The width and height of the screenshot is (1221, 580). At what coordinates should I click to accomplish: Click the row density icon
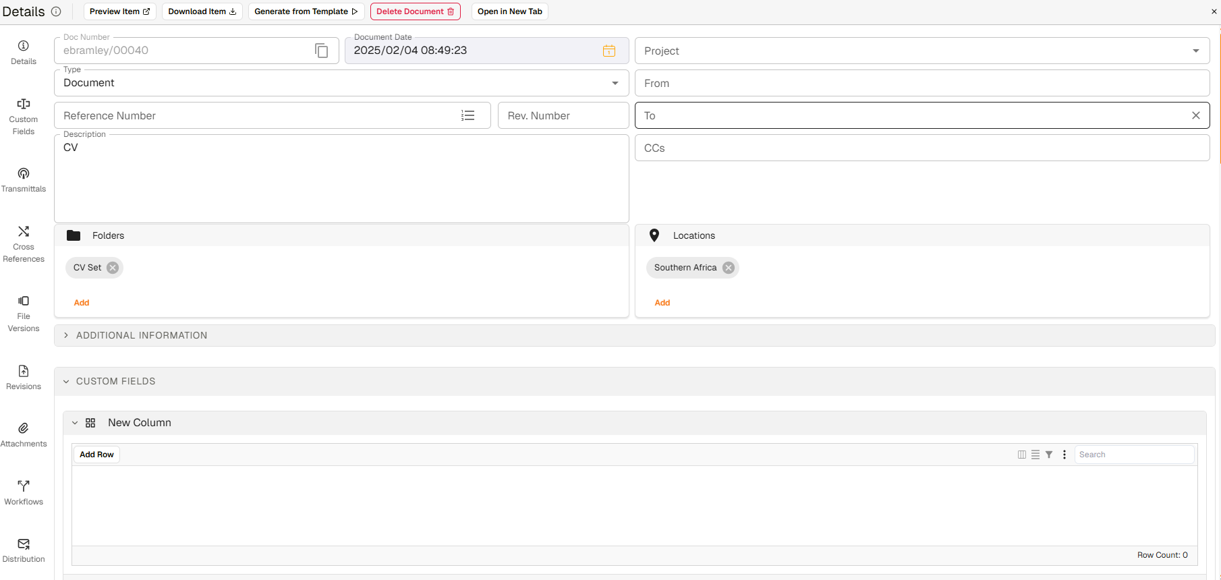[1035, 455]
